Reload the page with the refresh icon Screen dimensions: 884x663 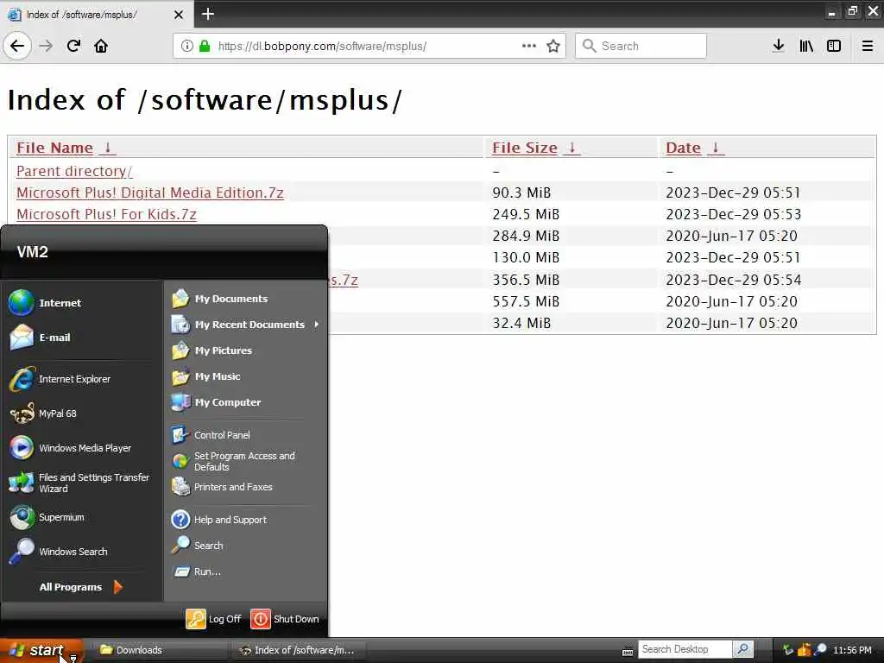(x=74, y=46)
